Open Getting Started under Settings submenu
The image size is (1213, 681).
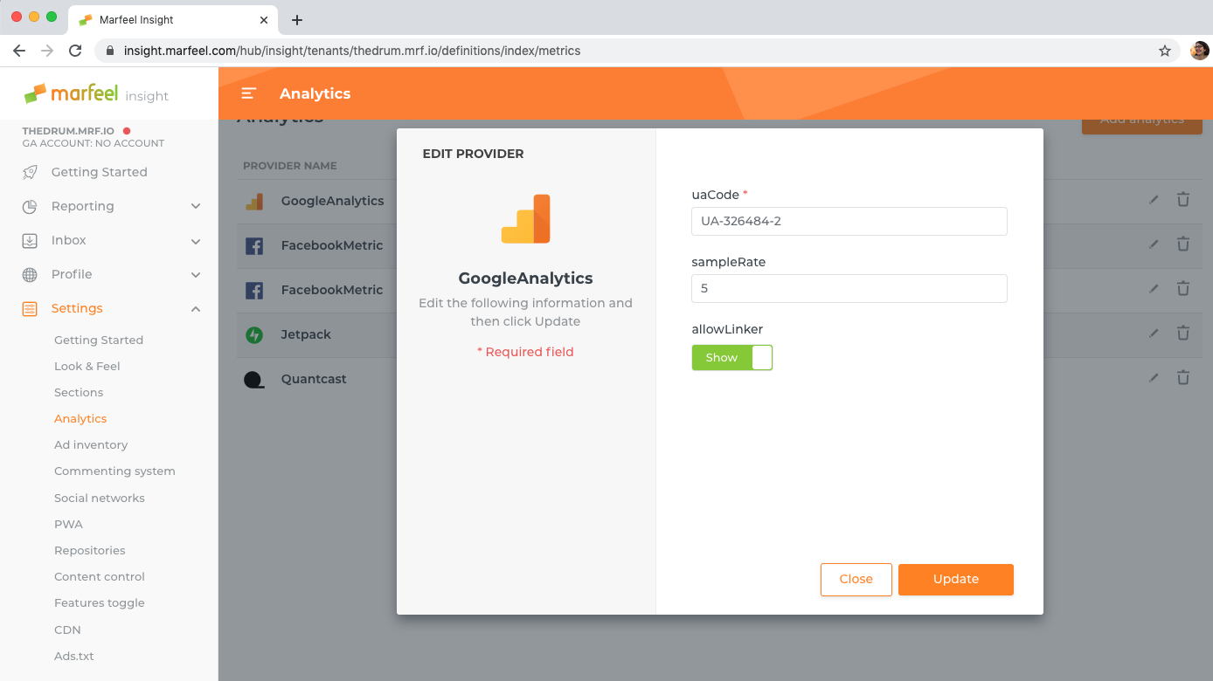click(99, 340)
